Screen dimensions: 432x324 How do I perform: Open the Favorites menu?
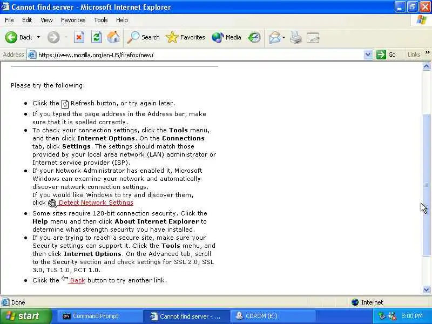pos(73,20)
